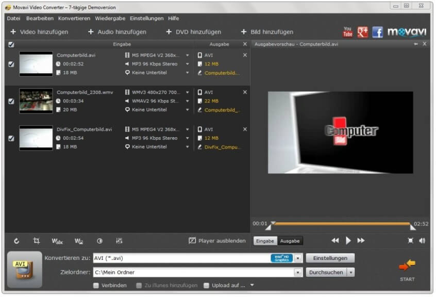
Task: Toggle the preview volume speaker icon
Action: tap(422, 241)
